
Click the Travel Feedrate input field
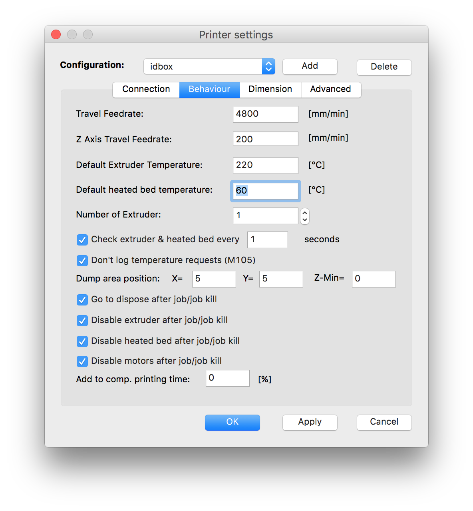click(265, 114)
